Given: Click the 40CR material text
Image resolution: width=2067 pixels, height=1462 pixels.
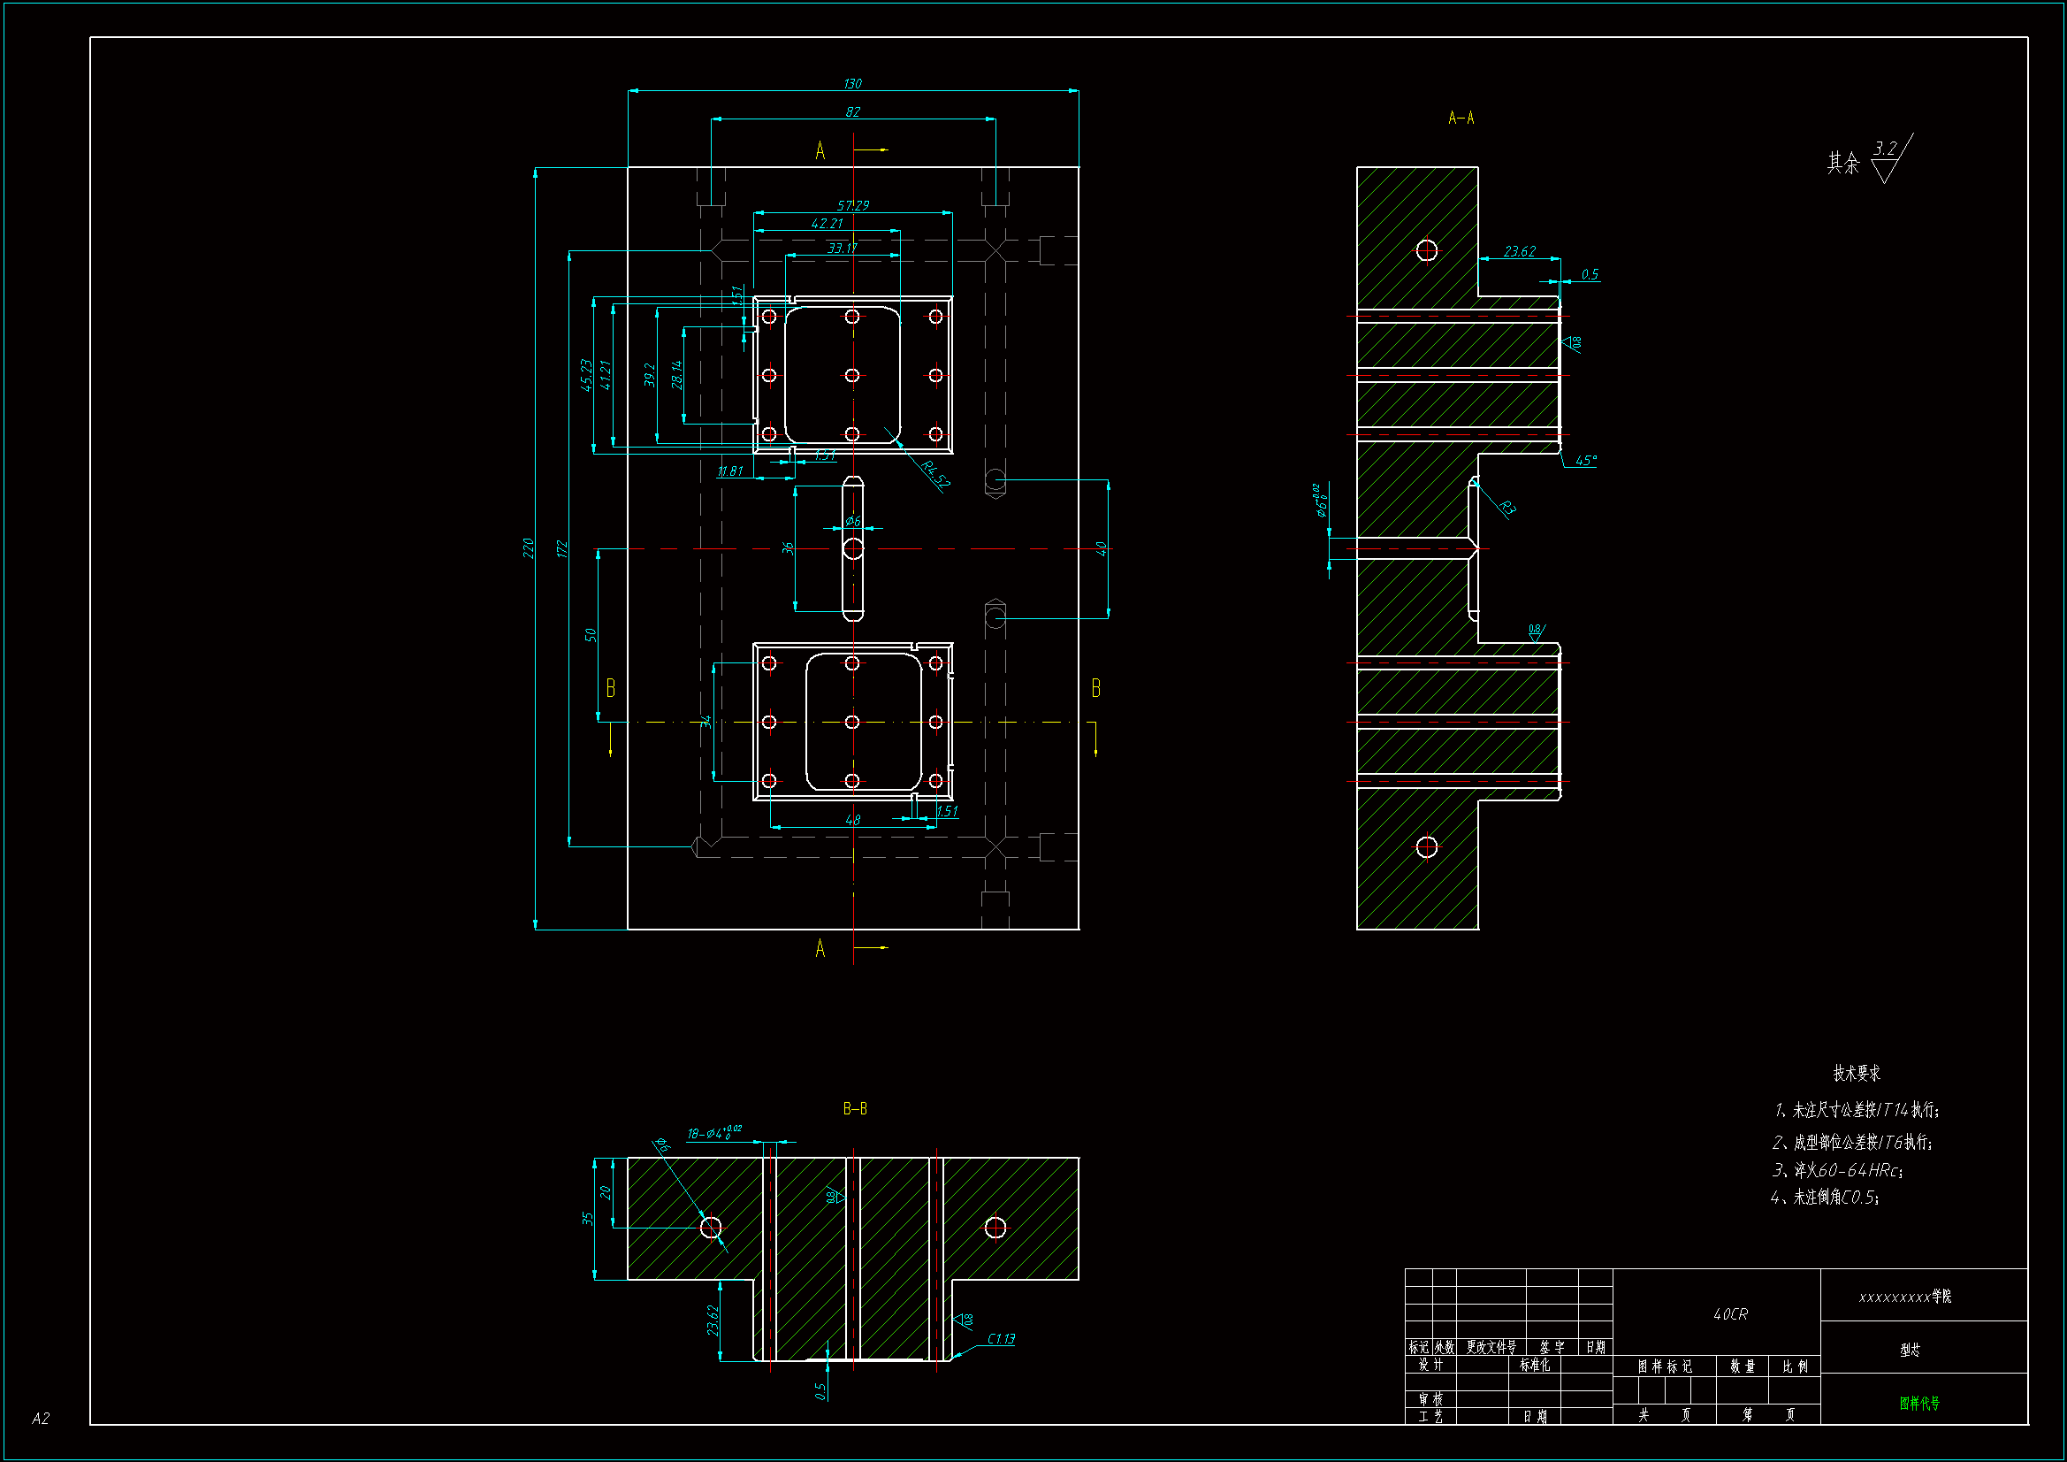Looking at the screenshot, I should [1729, 1314].
